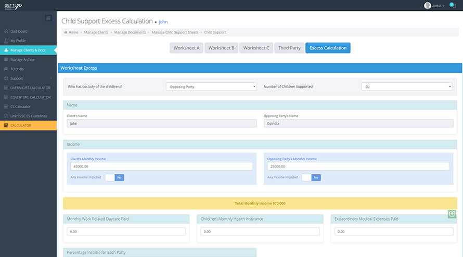The width and height of the screenshot is (463, 257).
Task: Switch to the Worksheet A tab
Action: click(x=187, y=48)
